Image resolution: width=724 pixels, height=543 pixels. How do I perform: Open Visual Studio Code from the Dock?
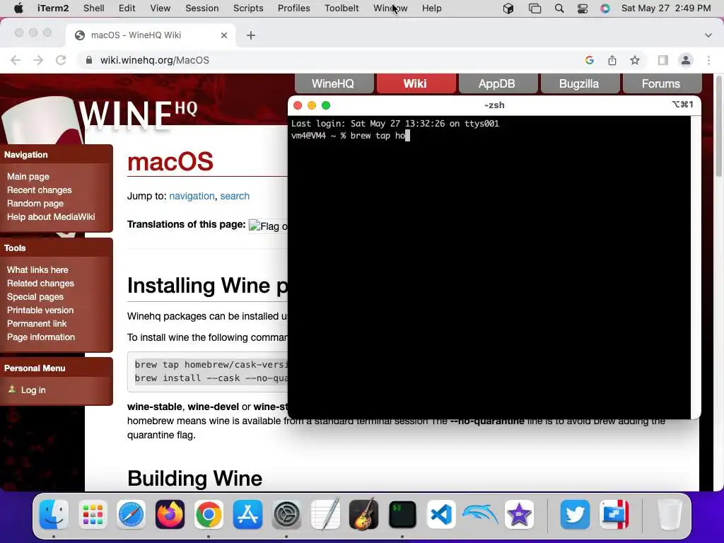click(441, 515)
